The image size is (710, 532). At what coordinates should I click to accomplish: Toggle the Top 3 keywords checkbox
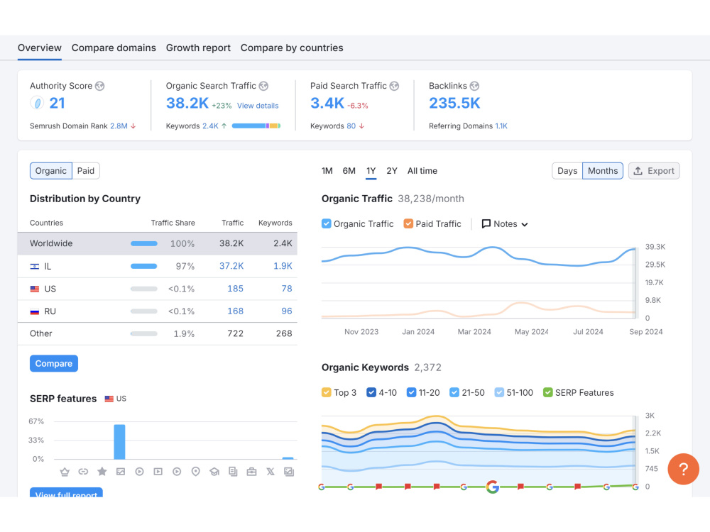pos(326,393)
